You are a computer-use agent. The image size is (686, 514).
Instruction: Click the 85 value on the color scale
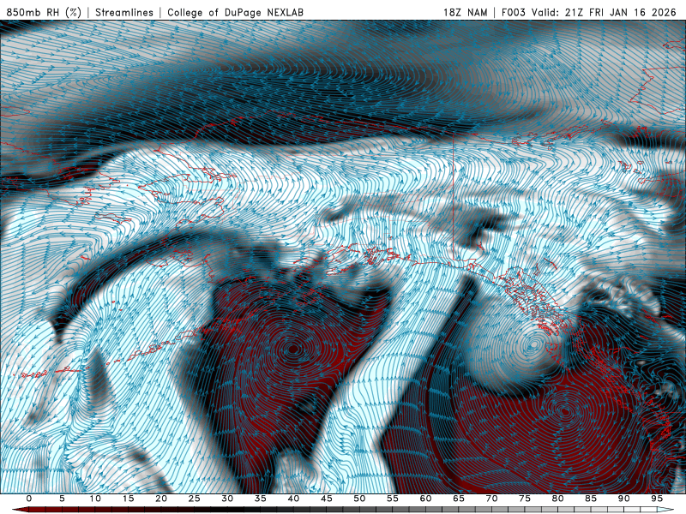591,499
